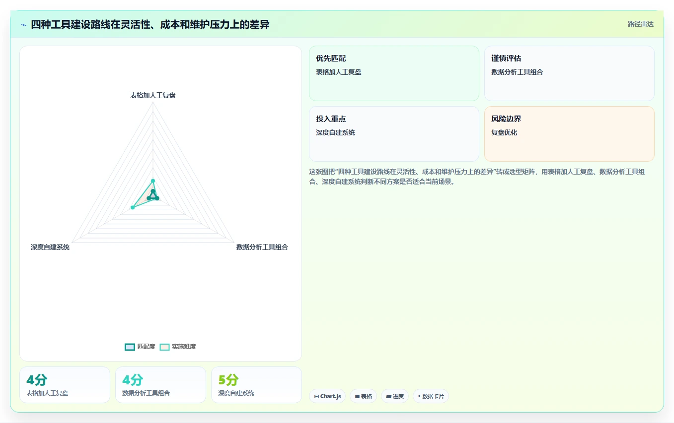Click the 5分 深度自建系统 score card

[x=256, y=385]
